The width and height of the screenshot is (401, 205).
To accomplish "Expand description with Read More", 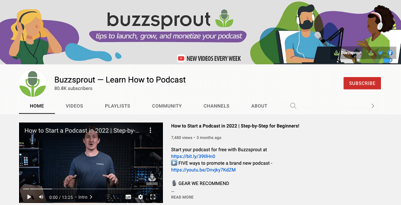I will (x=182, y=197).
